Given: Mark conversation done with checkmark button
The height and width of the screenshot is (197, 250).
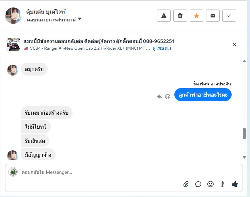Looking at the screenshot, I should 229,16.
